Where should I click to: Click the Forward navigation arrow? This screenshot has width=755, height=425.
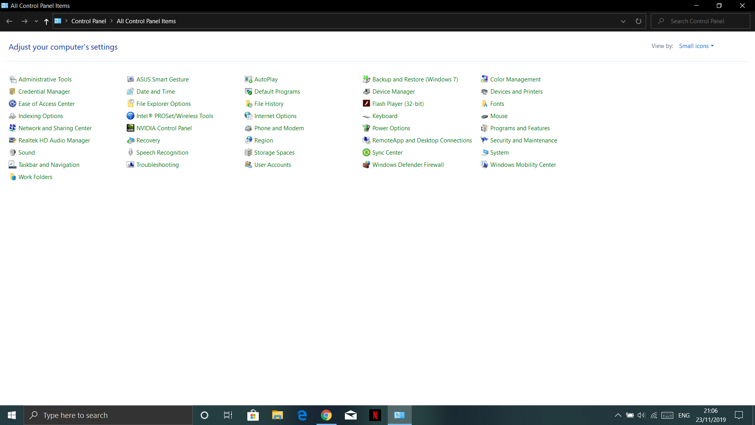24,21
